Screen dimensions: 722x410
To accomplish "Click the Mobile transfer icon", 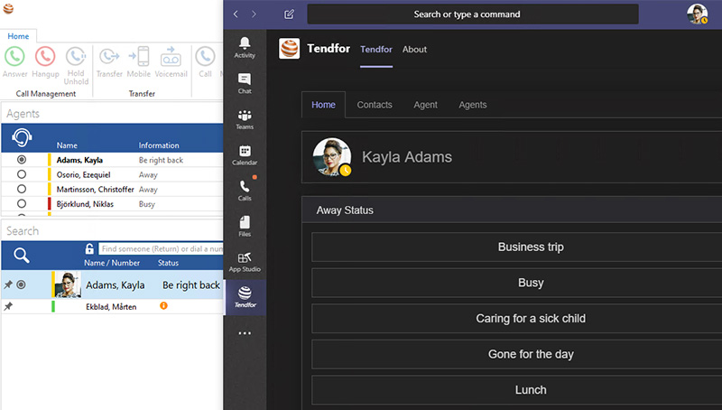I will pos(139,57).
